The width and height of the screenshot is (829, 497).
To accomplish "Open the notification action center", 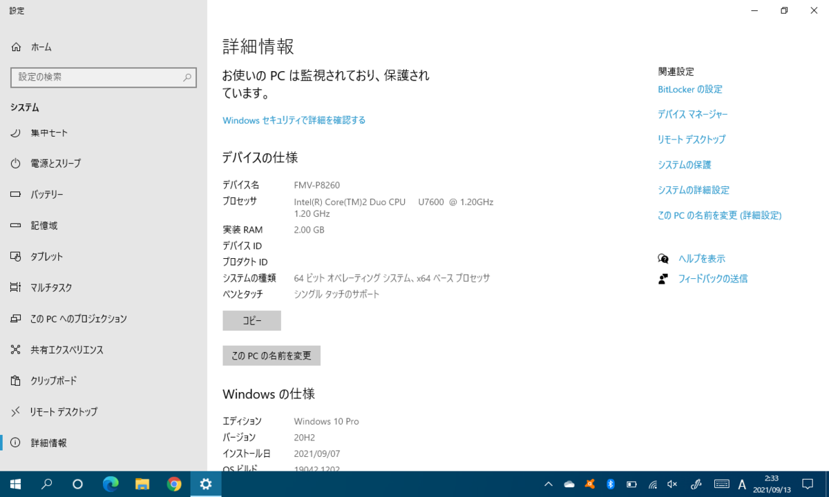I will (x=808, y=484).
